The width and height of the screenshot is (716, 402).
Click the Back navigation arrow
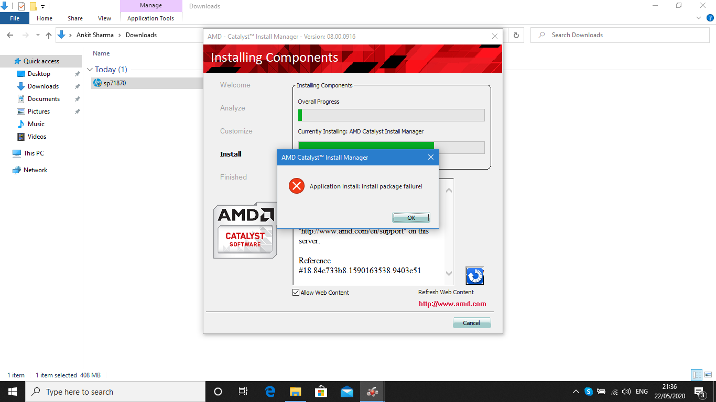(x=10, y=35)
